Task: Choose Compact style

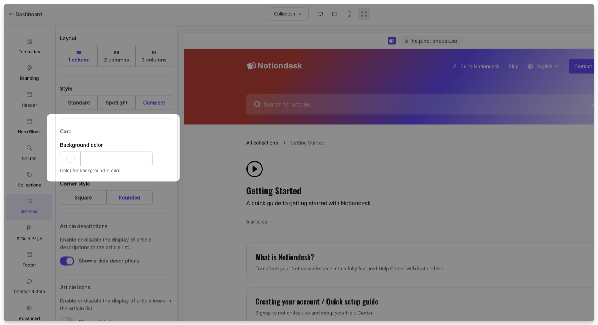Action: [x=154, y=103]
